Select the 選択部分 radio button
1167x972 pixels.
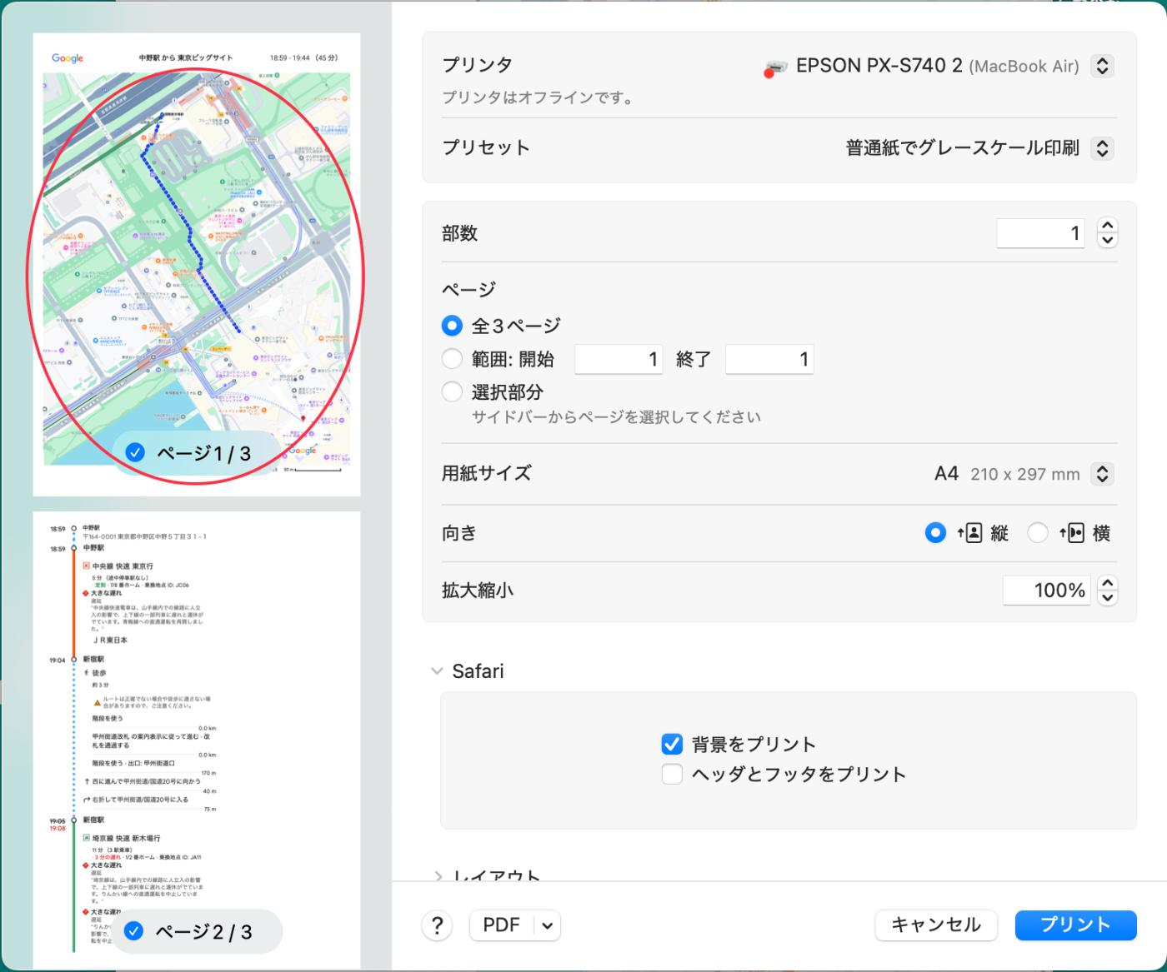click(452, 391)
